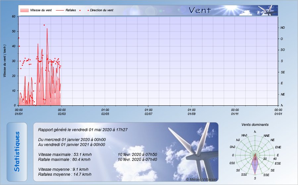Click the pink Vitesse du vent legend swatch

pos(24,10)
